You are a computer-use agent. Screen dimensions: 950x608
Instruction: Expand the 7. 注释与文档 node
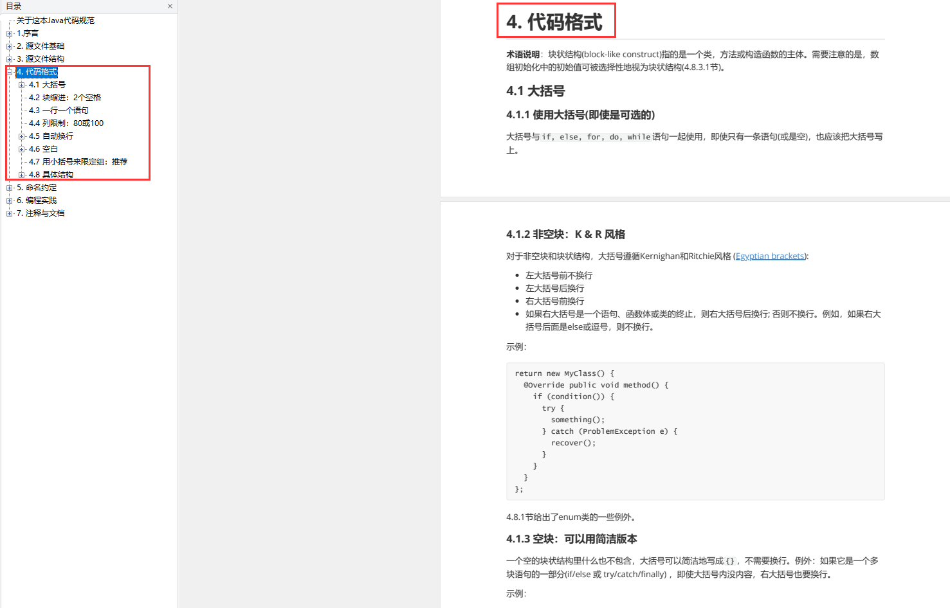coord(9,213)
